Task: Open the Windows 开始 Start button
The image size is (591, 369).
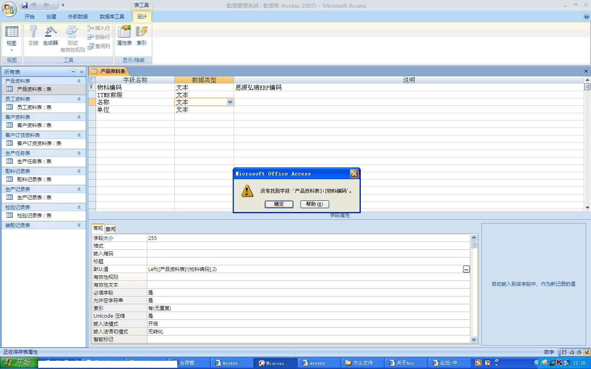Action: (18, 363)
